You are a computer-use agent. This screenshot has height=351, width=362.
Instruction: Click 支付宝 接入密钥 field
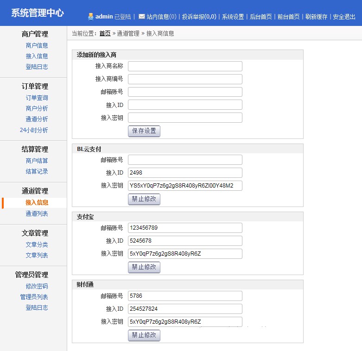[x=185, y=254]
